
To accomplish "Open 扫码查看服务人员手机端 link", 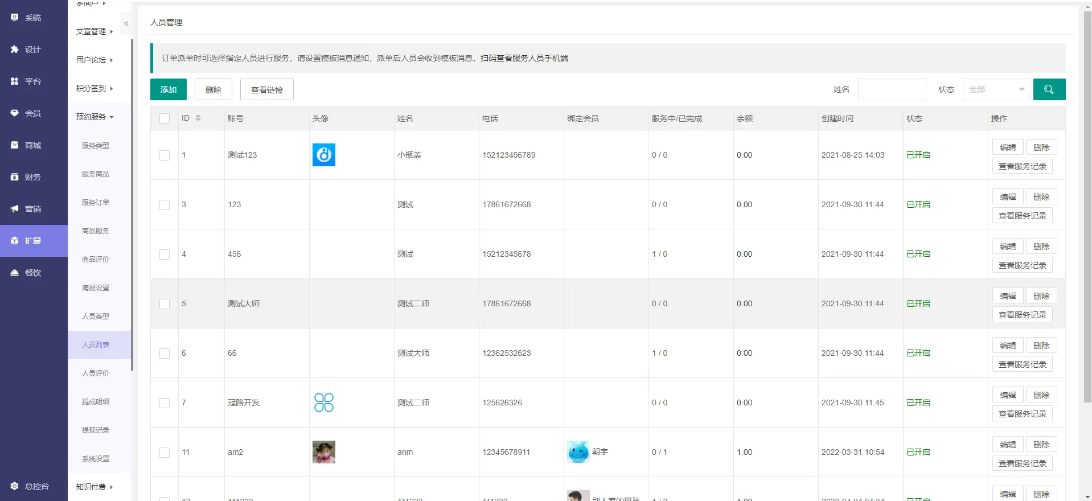I will click(524, 58).
